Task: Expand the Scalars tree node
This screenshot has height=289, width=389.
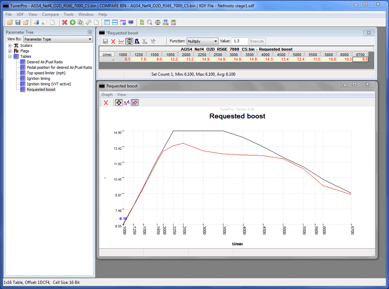Action: 10,46
